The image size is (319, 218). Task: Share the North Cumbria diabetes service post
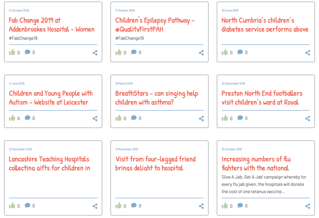[x=308, y=53]
